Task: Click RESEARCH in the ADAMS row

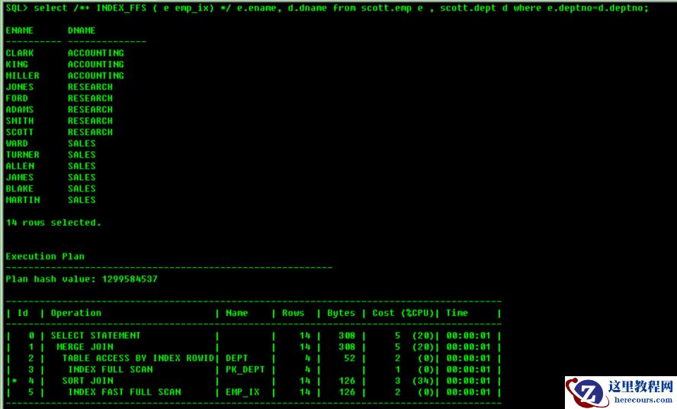Action: point(90,109)
